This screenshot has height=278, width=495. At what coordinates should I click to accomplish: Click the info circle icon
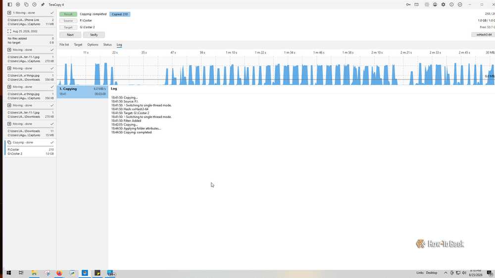(451, 5)
